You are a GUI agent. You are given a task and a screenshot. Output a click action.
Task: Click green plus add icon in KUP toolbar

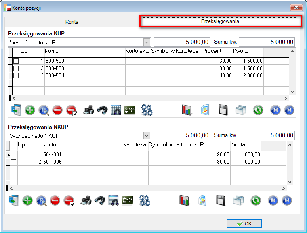coord(30,110)
